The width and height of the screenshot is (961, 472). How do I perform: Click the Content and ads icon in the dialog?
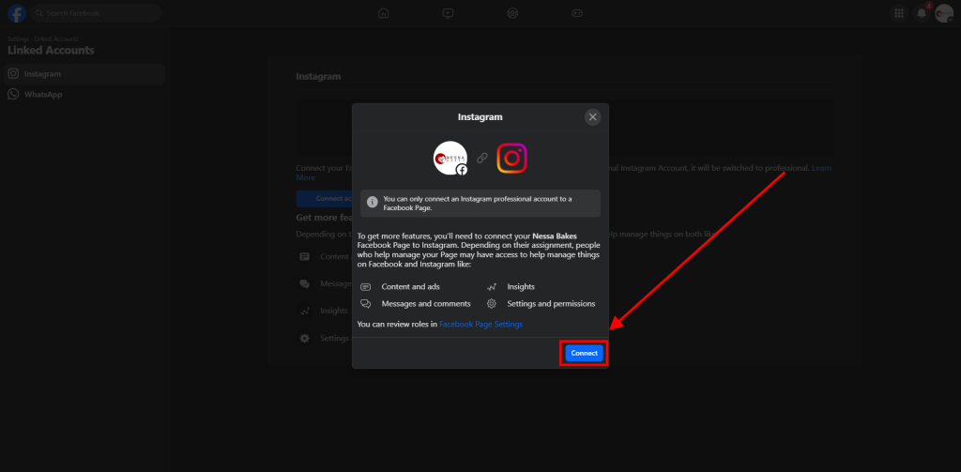(365, 287)
